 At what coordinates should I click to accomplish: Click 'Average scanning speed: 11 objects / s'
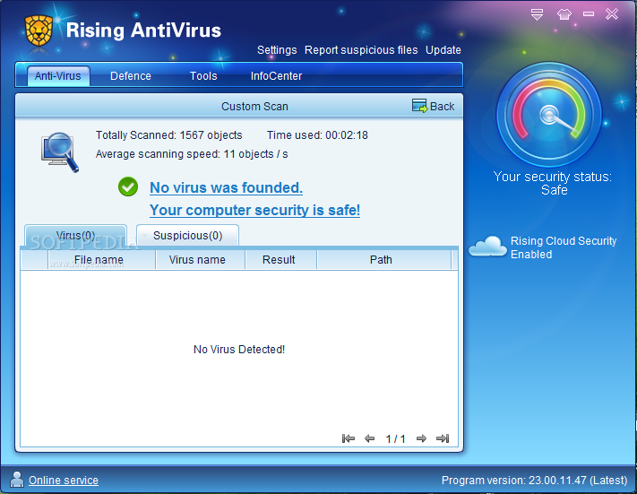[x=192, y=154]
